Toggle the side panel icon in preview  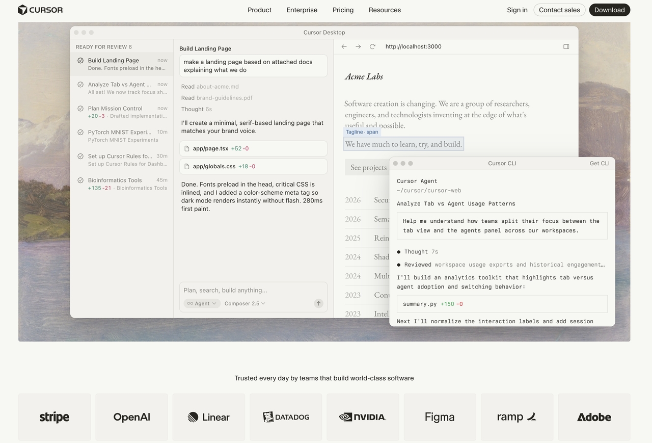(x=566, y=46)
